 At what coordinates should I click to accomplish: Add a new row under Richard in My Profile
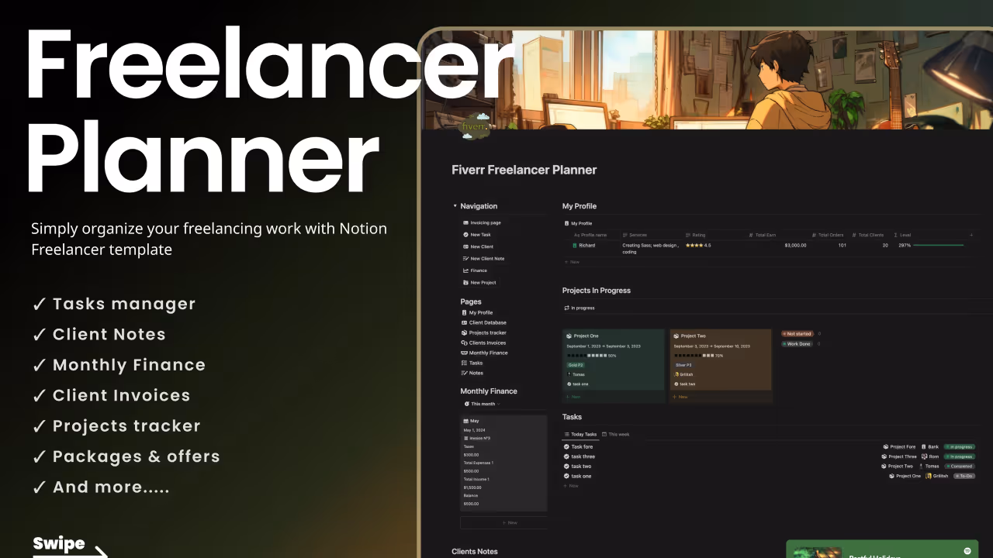click(x=572, y=263)
